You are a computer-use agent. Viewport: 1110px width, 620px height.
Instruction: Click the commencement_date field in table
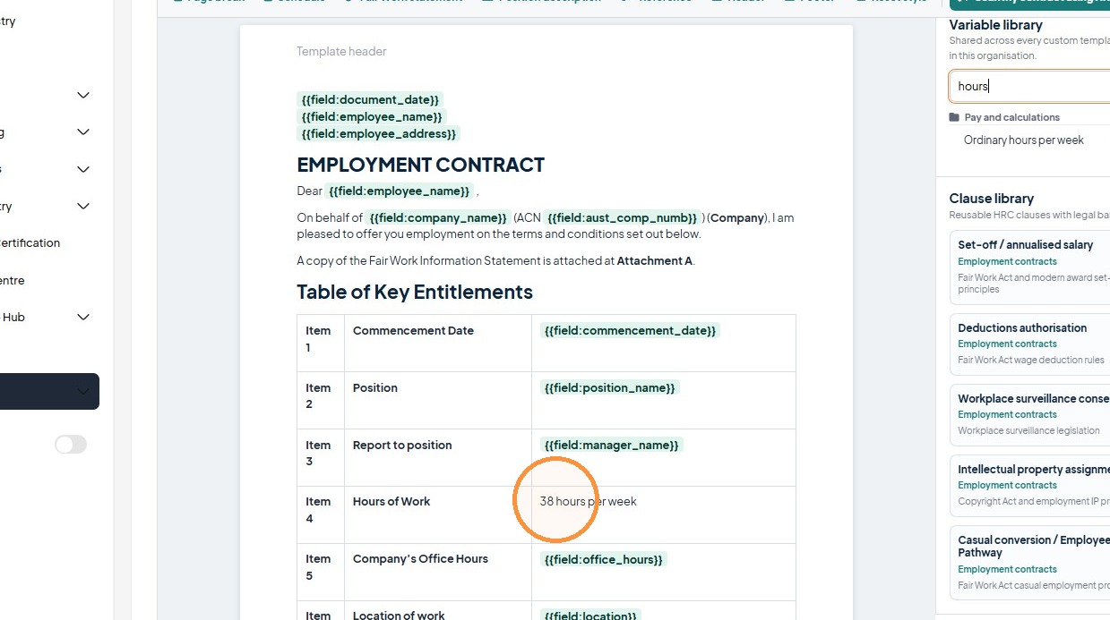tap(630, 330)
